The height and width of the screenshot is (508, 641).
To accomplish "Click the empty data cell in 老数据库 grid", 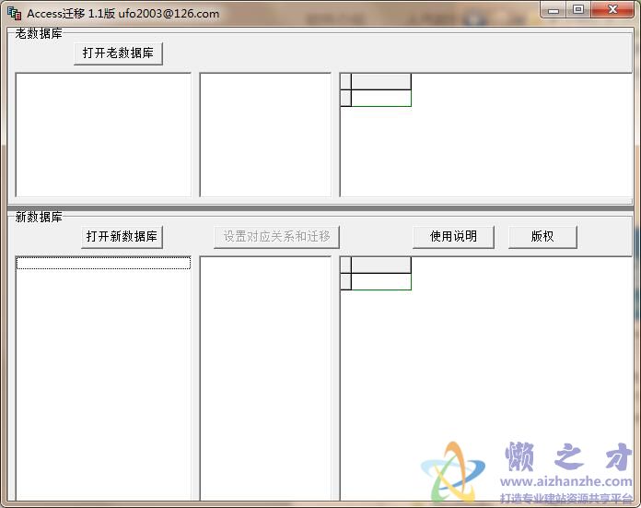I will click(381, 99).
